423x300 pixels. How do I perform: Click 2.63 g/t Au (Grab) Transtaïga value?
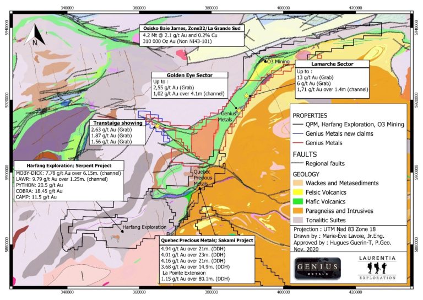pyautogui.click(x=111, y=130)
